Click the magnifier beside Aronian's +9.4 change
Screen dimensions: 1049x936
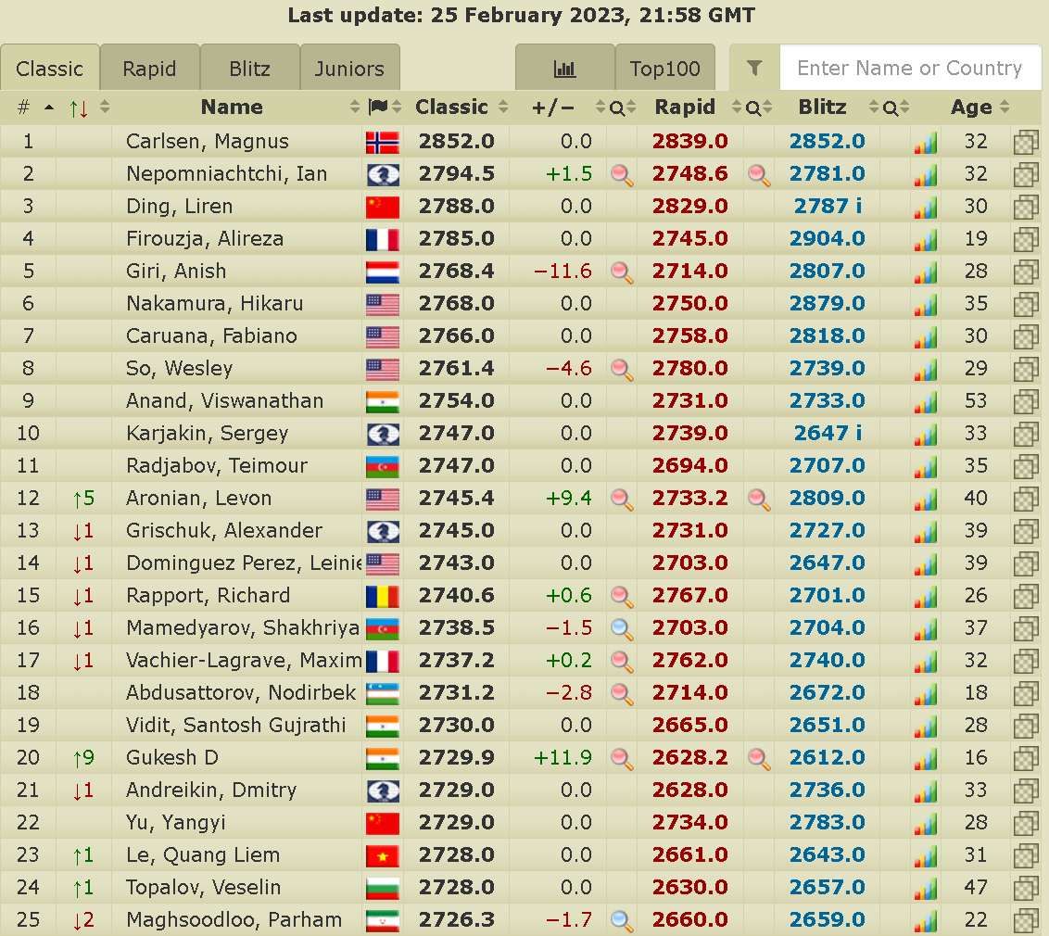(x=622, y=499)
